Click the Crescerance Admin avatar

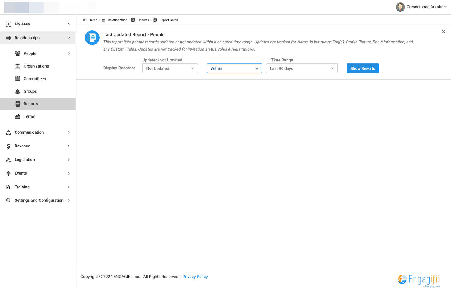tap(400, 7)
